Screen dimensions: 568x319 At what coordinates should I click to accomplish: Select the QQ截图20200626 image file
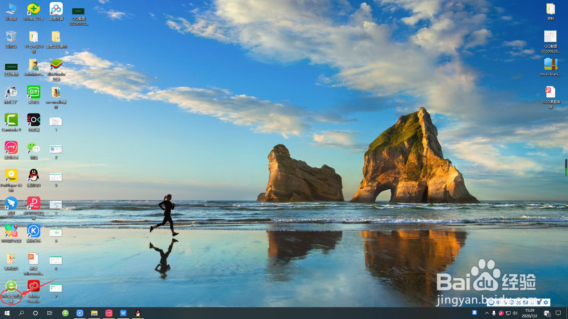tap(551, 42)
